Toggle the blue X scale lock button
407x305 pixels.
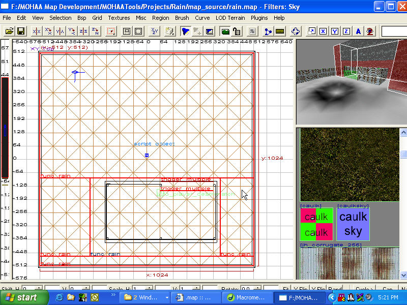pos(323,31)
